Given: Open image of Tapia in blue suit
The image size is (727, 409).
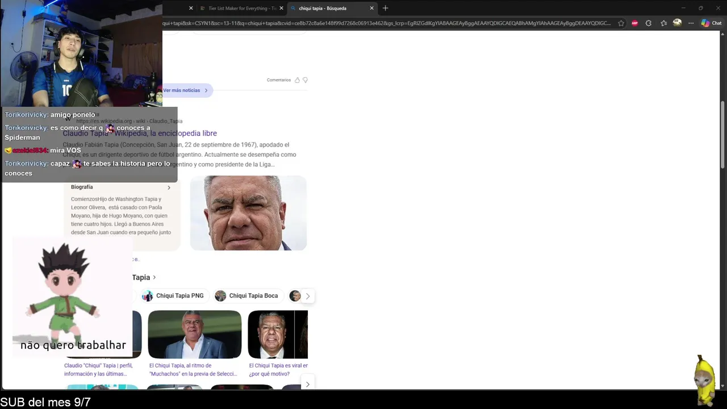Looking at the screenshot, I should click(x=195, y=334).
